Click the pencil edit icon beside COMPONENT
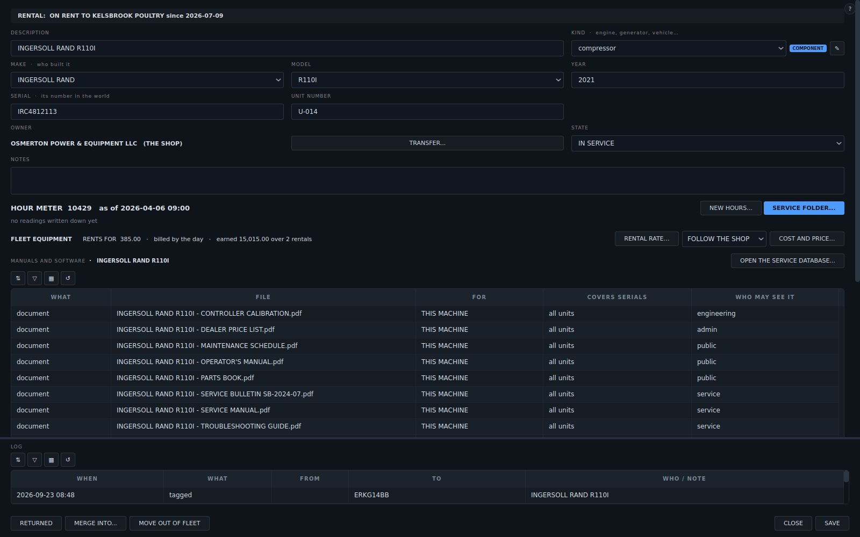The width and height of the screenshot is (860, 537). pos(837,48)
